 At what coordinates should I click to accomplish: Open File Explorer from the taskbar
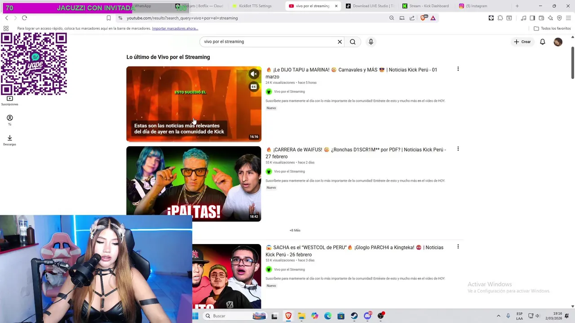(301, 316)
